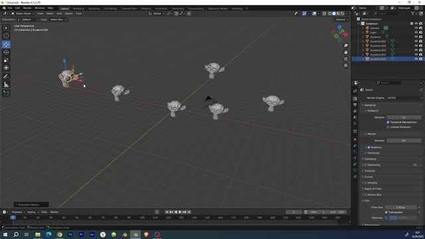Activate the Rotate tool
The image size is (425, 239).
click(6, 52)
